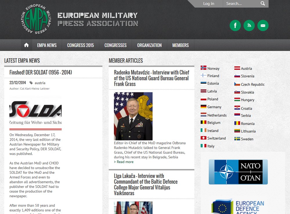Click the Finland flag icon
This screenshot has width=290, height=214.
click(x=204, y=75)
